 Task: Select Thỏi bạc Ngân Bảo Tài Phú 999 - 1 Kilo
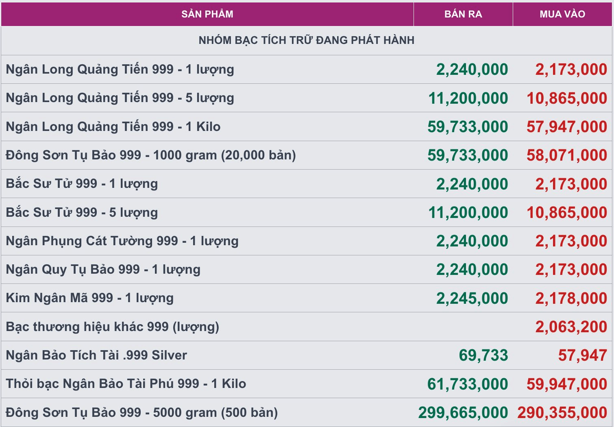(126, 384)
